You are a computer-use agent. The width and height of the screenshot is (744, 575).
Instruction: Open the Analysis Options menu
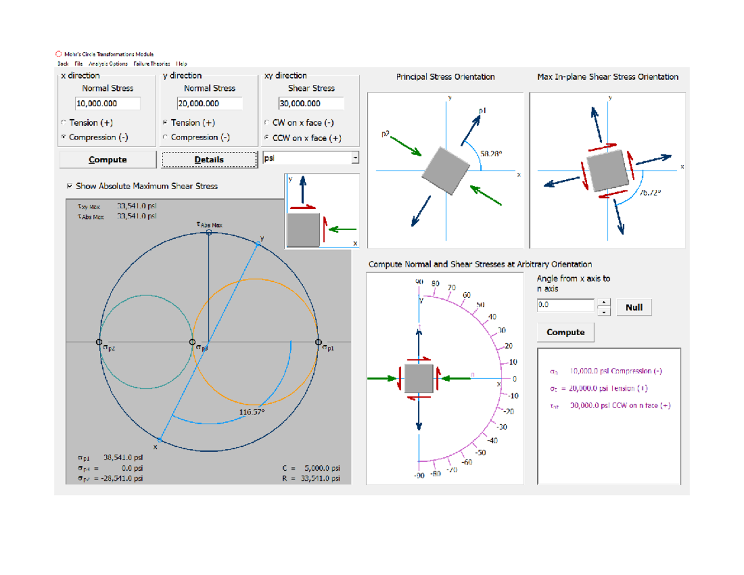tap(108, 63)
